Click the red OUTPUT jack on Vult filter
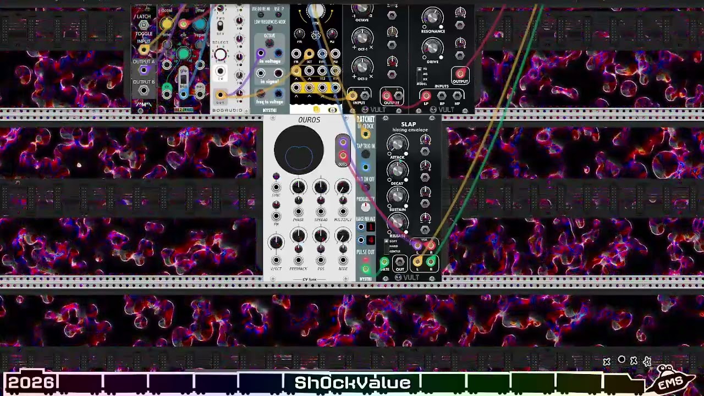704x396 pixels. pos(460,73)
